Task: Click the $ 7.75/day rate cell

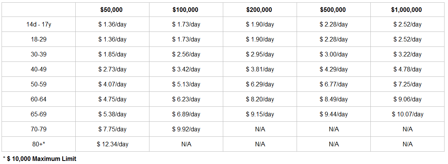Action: tap(112, 129)
